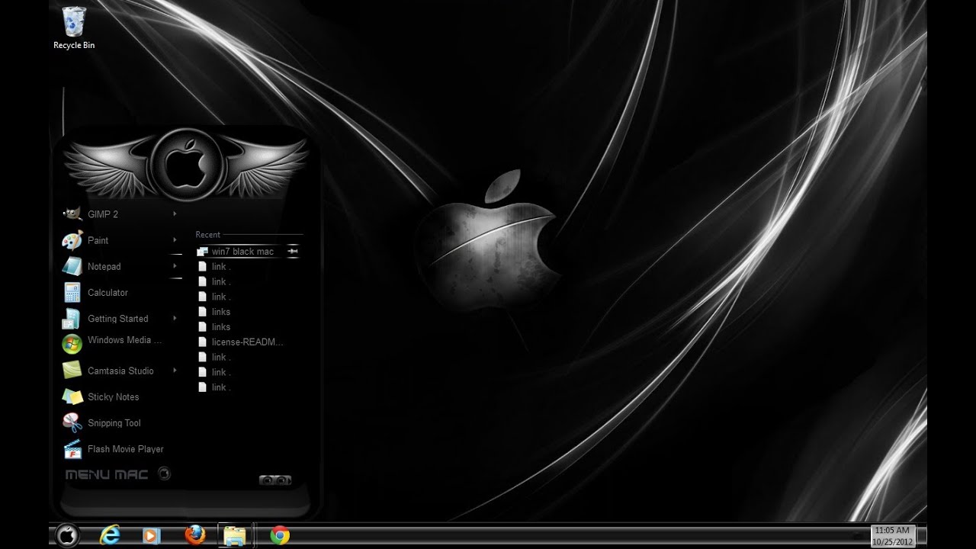The image size is (976, 549).
Task: Launch Flash Movie Player from start menu
Action: (125, 449)
